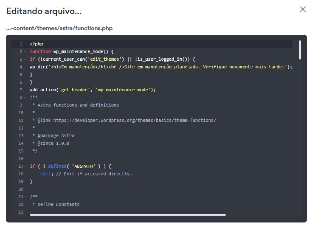
Task: Fold the if block on line 3
Action: click(25, 59)
